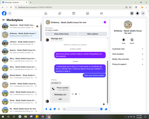
Task: Click the conversation list scrollbar
Action: click(x=41, y=33)
